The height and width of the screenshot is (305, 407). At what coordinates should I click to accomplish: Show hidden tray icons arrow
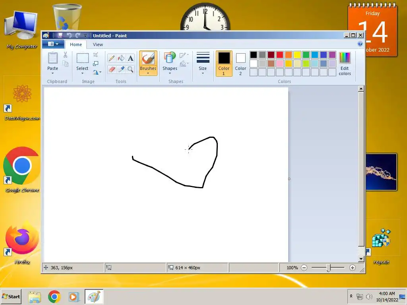click(x=351, y=296)
